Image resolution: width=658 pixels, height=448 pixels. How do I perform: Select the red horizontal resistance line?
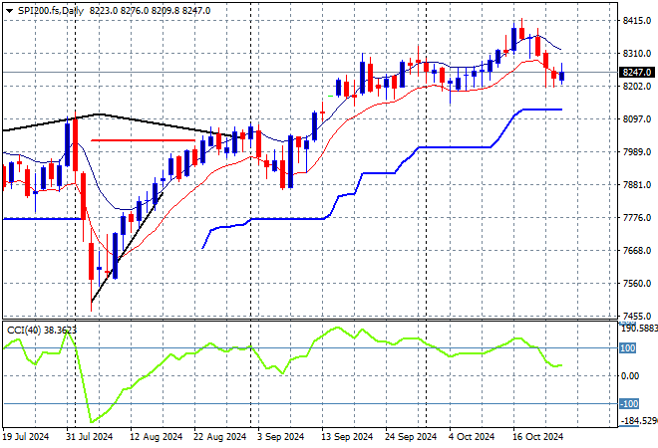(143, 140)
